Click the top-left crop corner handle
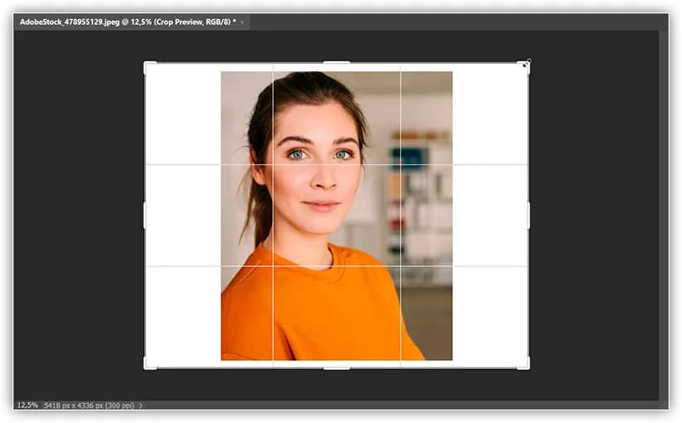Screen dimensions: 682x423 tap(148, 66)
